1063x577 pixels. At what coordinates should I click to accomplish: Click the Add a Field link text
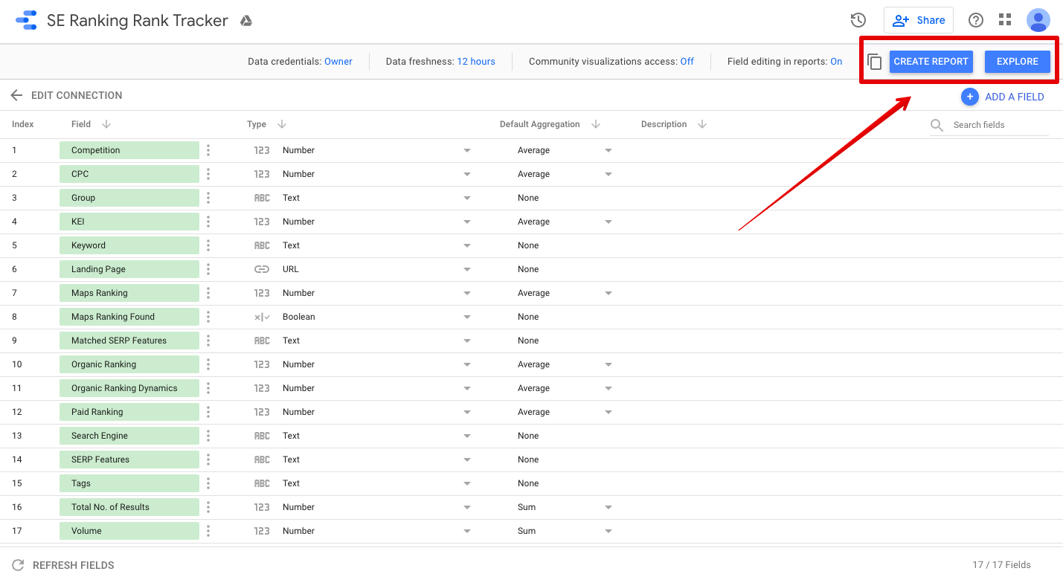1015,97
